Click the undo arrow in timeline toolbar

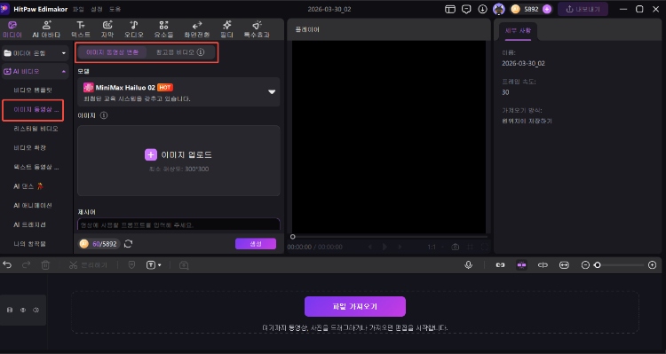7,265
